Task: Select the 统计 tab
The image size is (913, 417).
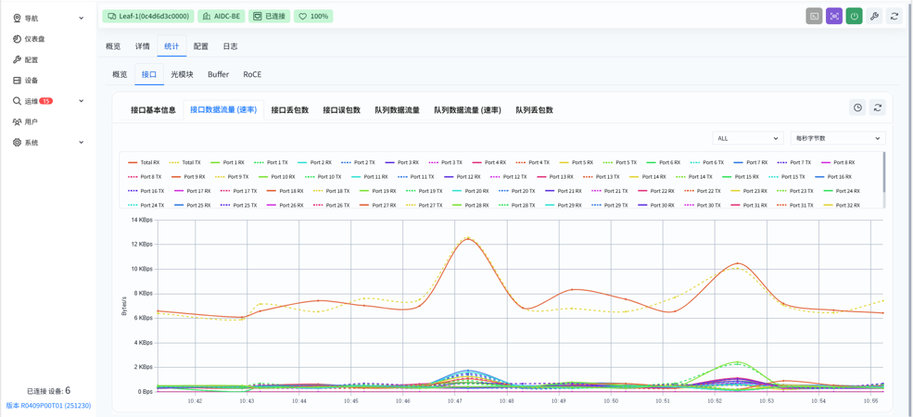Action: click(171, 46)
